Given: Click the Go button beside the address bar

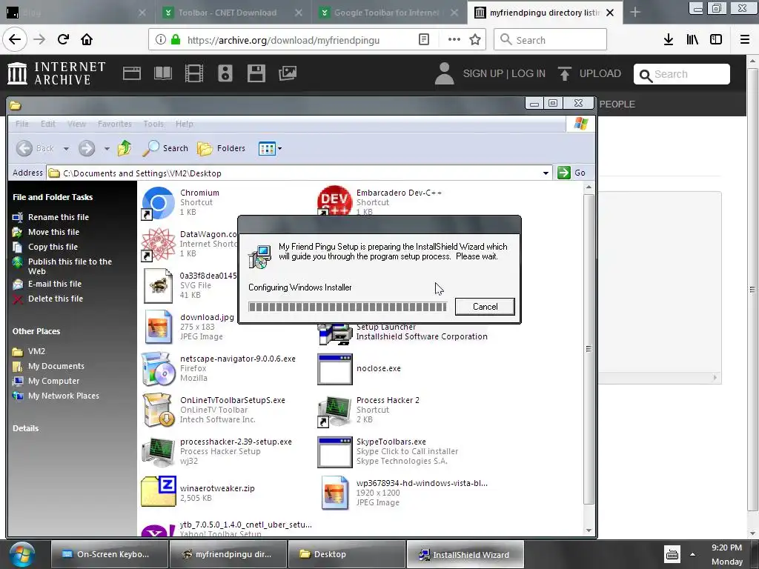Looking at the screenshot, I should (x=571, y=173).
